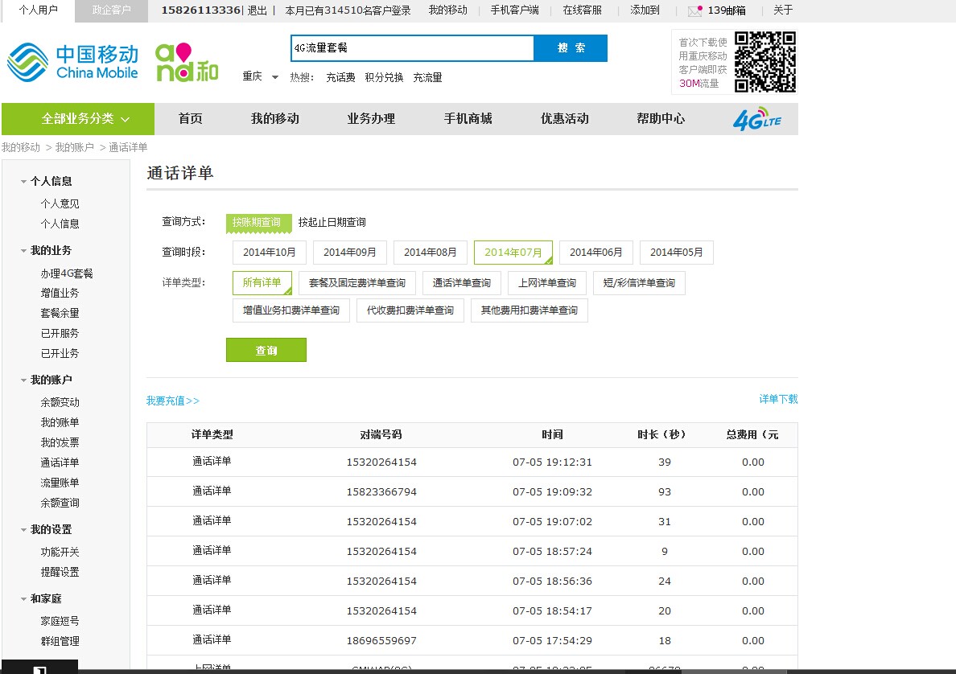Click the search input field
956x674 pixels.
click(x=411, y=48)
